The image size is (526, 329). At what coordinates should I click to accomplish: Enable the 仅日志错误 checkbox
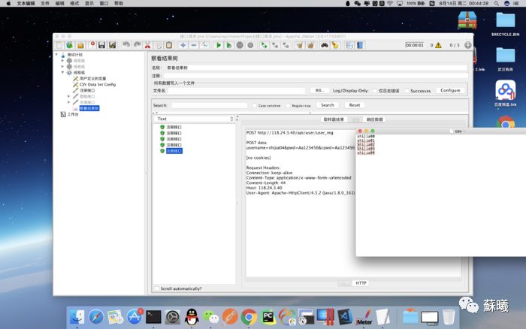pyautogui.click(x=375, y=91)
